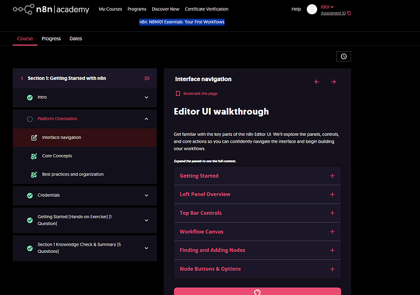Viewport: 420px width, 295px height.
Task: Click the icon next to Core Concepts
Action: (34, 156)
